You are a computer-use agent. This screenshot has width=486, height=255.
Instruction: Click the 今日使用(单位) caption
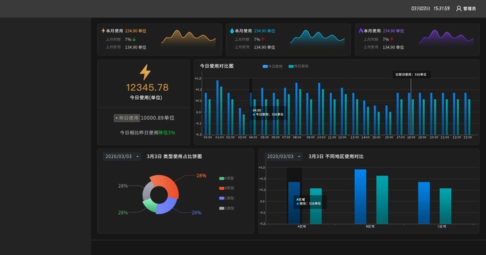tap(146, 98)
